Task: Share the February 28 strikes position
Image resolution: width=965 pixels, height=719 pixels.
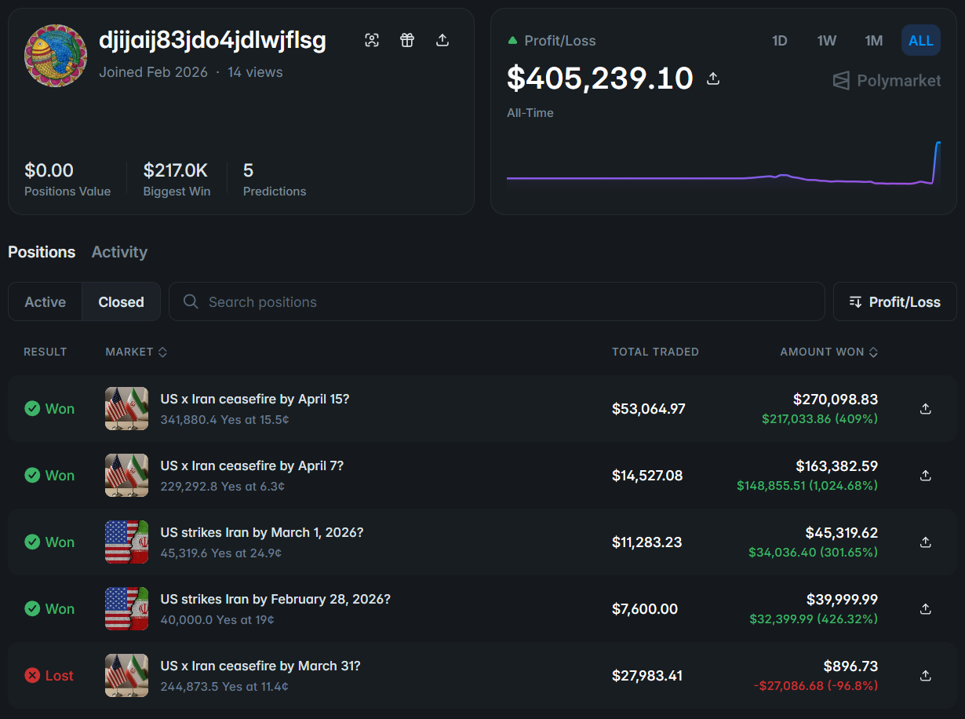Action: click(x=926, y=609)
